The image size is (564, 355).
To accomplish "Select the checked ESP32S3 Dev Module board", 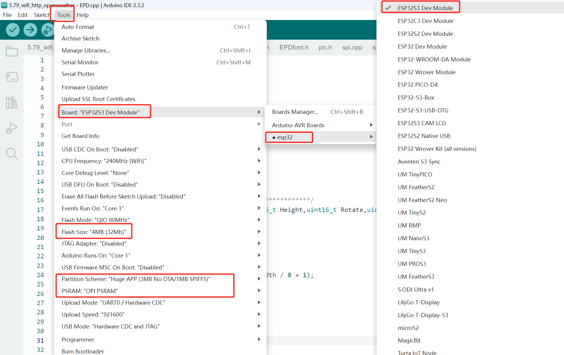I will coord(470,8).
